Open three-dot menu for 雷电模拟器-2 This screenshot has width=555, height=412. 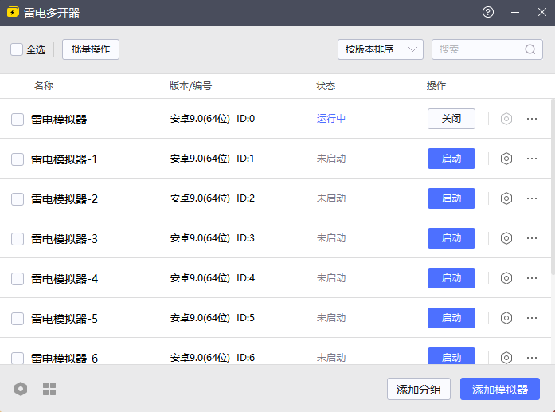click(532, 198)
